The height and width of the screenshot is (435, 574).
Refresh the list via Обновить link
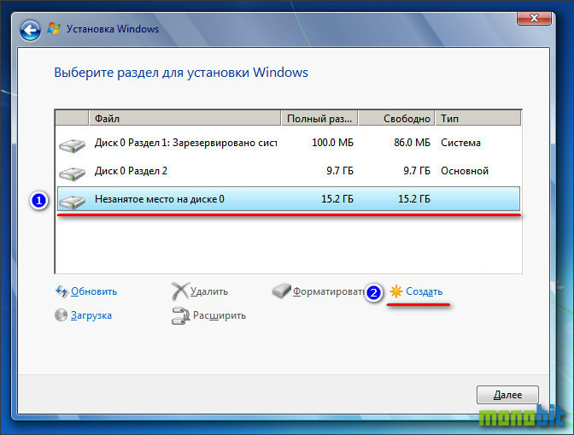(94, 291)
